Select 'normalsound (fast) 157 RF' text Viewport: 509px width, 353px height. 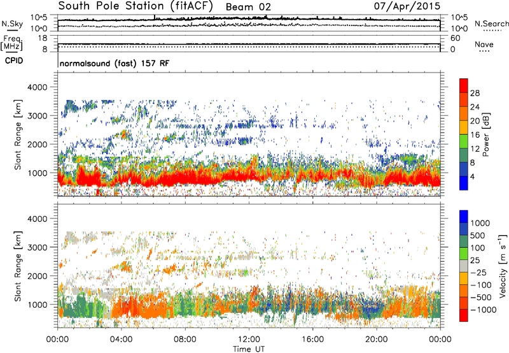pyautogui.click(x=115, y=63)
